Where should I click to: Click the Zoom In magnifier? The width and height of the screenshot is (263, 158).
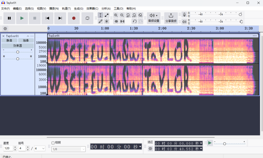tap(116, 15)
